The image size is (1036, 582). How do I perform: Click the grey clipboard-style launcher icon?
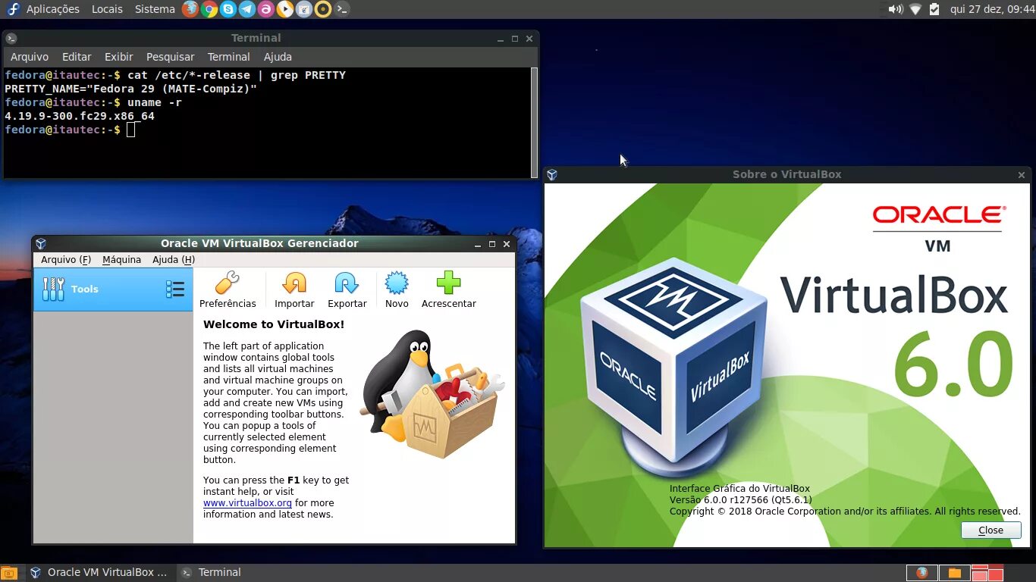[304, 9]
